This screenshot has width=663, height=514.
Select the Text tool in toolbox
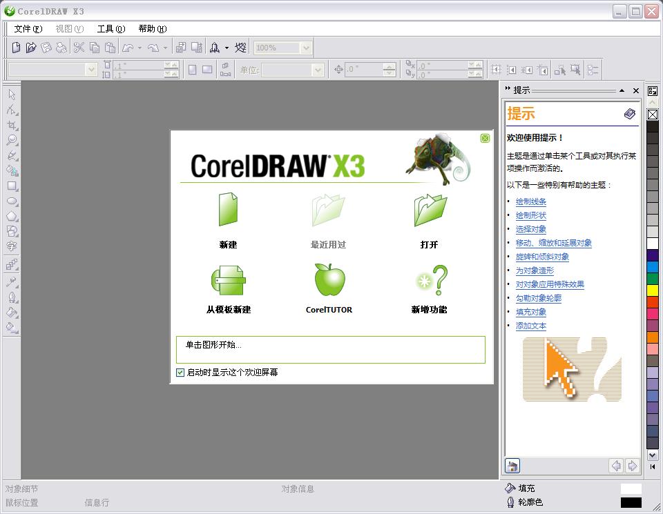pos(12,246)
